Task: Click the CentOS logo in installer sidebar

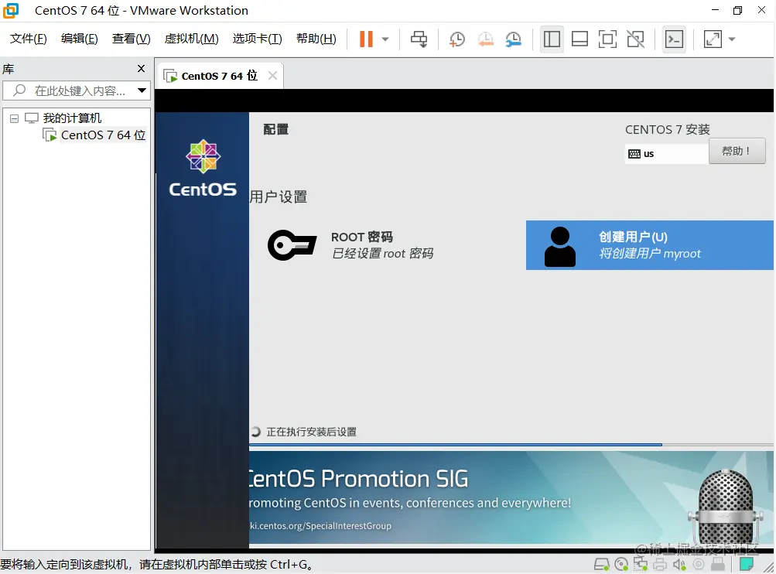Action: [x=203, y=168]
